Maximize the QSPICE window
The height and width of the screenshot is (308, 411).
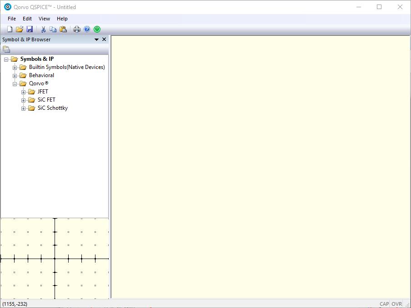379,7
